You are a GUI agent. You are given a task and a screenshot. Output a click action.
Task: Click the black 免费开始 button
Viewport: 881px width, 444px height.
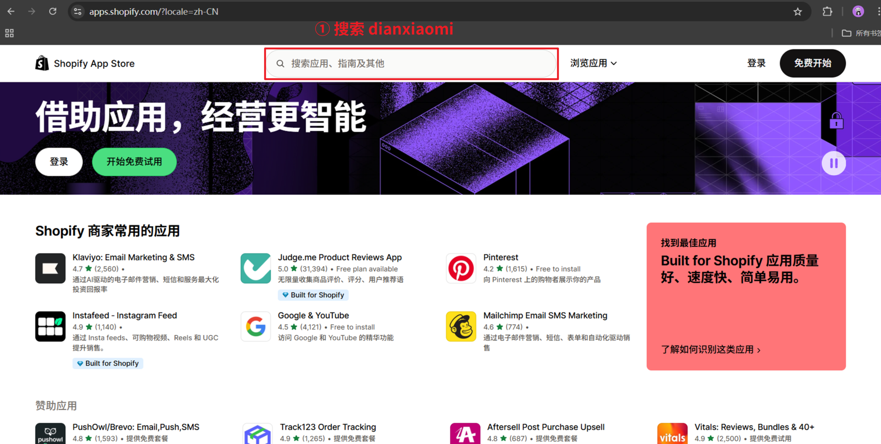(x=812, y=63)
